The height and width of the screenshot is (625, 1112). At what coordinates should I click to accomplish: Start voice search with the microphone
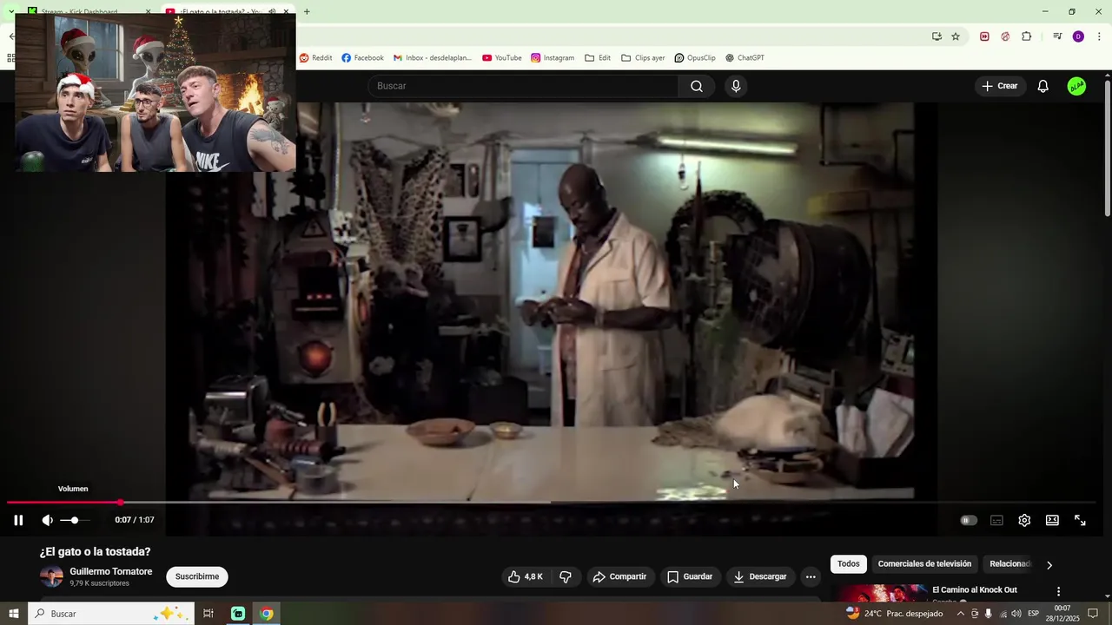coord(736,86)
